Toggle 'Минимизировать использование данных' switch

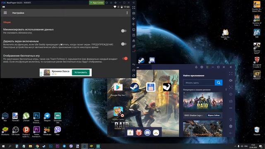124,31
